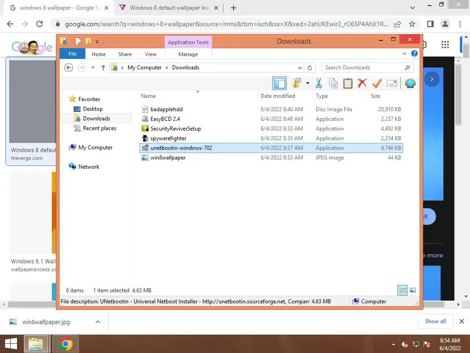Click the Copy toolbar icon
470x353 pixels.
[333, 83]
